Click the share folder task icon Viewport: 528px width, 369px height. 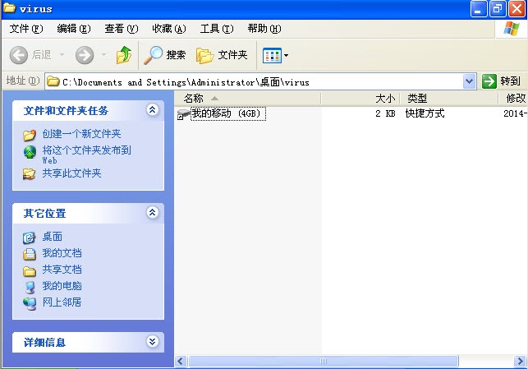click(29, 173)
